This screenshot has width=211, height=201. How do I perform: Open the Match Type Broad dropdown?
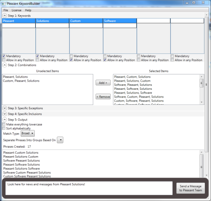pyautogui.click(x=28, y=133)
